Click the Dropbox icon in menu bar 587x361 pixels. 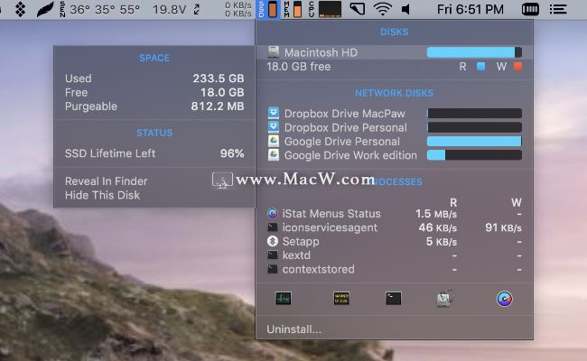click(19, 10)
